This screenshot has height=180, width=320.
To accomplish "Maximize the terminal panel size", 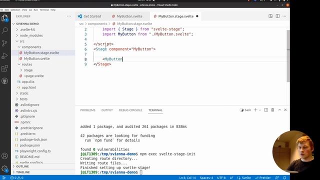I will (279, 110).
